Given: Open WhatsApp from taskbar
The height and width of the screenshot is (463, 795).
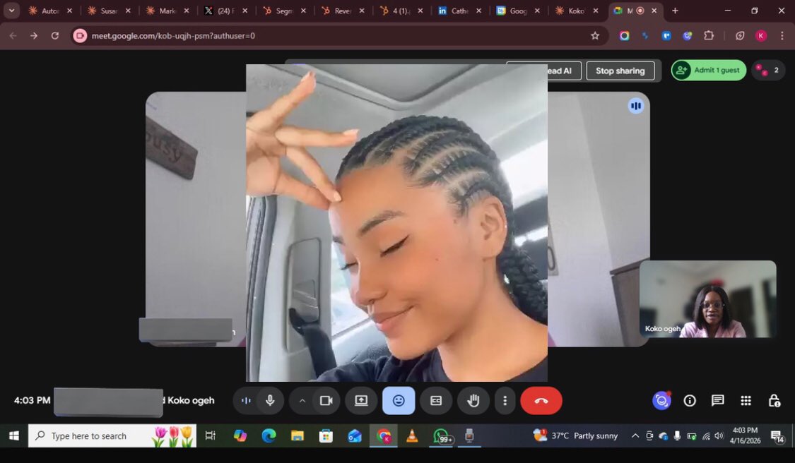Looking at the screenshot, I should tap(441, 435).
